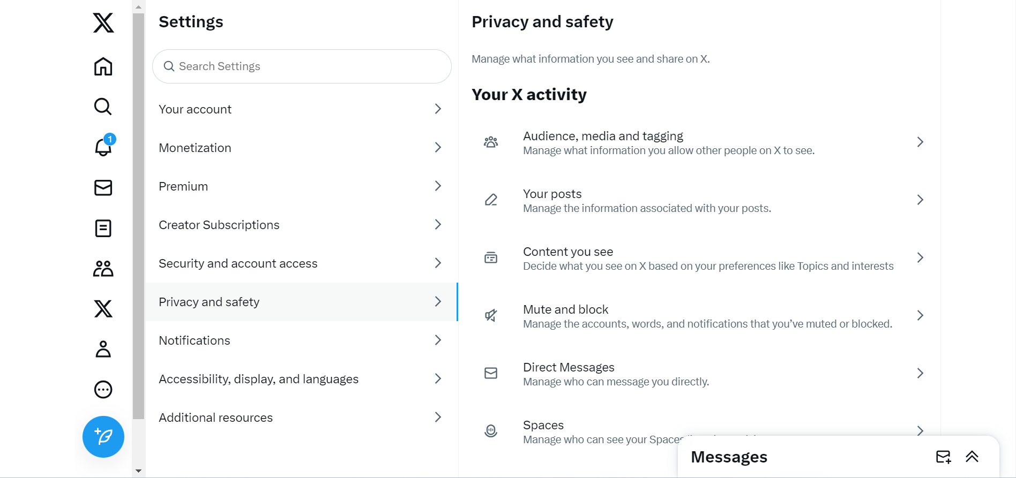This screenshot has height=478, width=1016.
Task: Open Communities people icon in sidebar
Action: (103, 269)
